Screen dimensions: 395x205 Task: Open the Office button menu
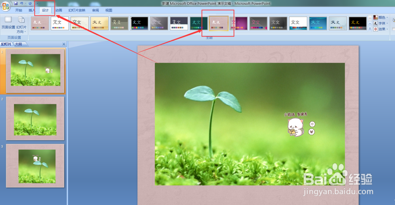[x=6, y=6]
